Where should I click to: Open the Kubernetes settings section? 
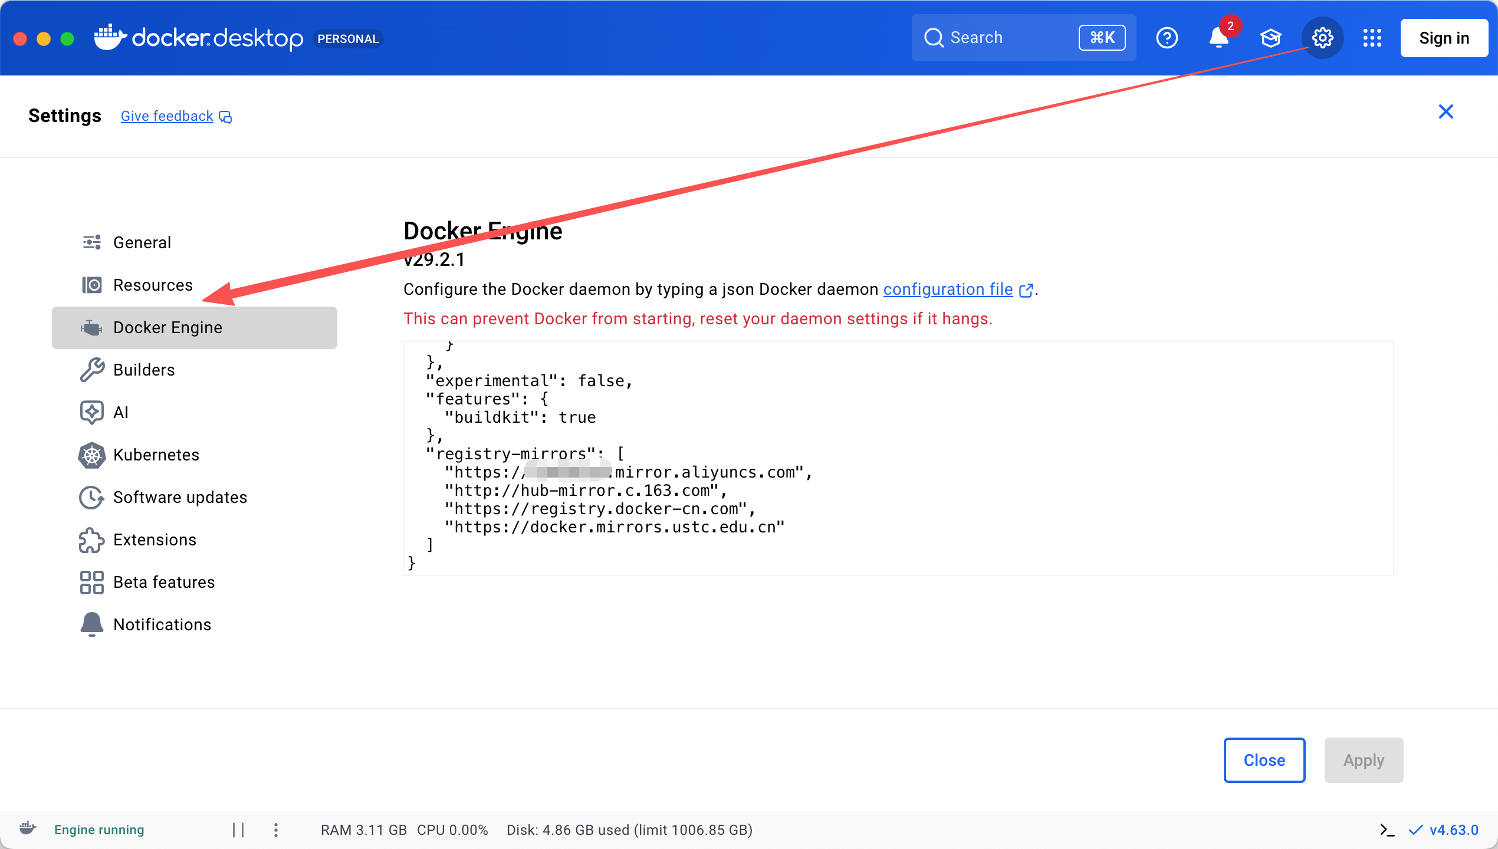pyautogui.click(x=195, y=455)
